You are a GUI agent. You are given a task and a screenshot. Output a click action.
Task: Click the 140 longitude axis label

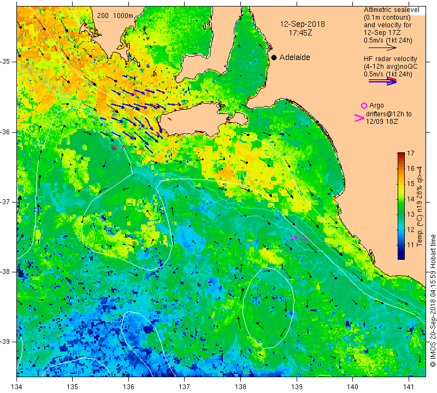[352, 387]
